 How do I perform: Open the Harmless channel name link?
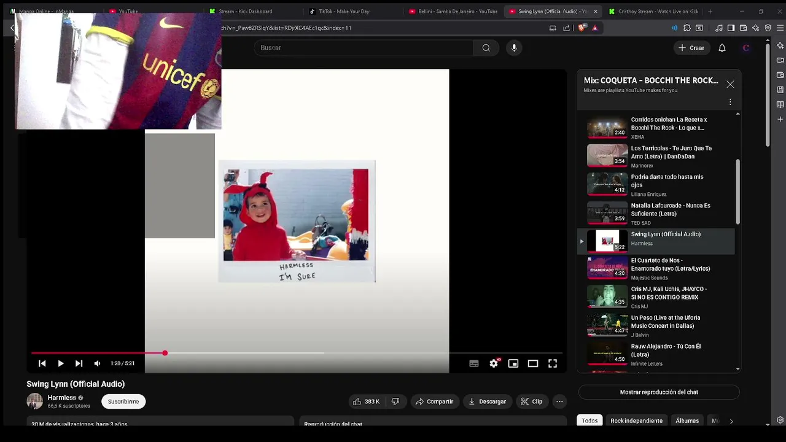tap(62, 398)
